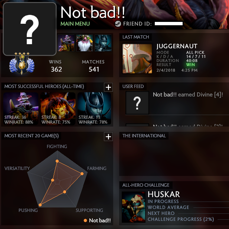229x229 pixels.
Task: Open Ember Spirit card with 75% winrate
Action: [x=58, y=108]
